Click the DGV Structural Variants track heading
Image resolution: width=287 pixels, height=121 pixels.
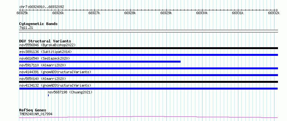[x=45, y=41]
